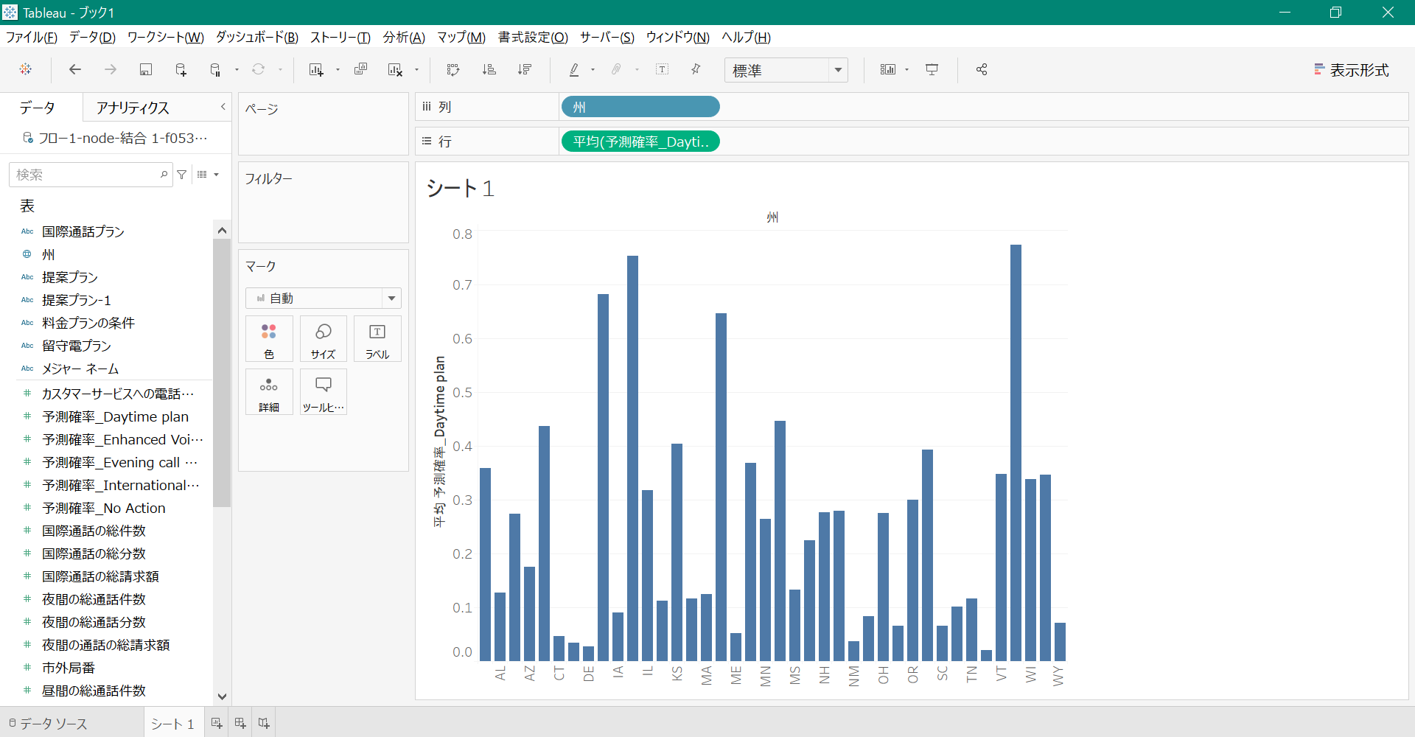Switch to the データソース tab
Viewport: 1415px width, 737px height.
tap(52, 723)
